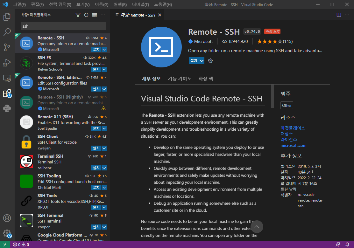Close the Remote - SSH extension tab
Image resolution: width=354 pixels, height=248 pixels.
pyautogui.click(x=159, y=15)
